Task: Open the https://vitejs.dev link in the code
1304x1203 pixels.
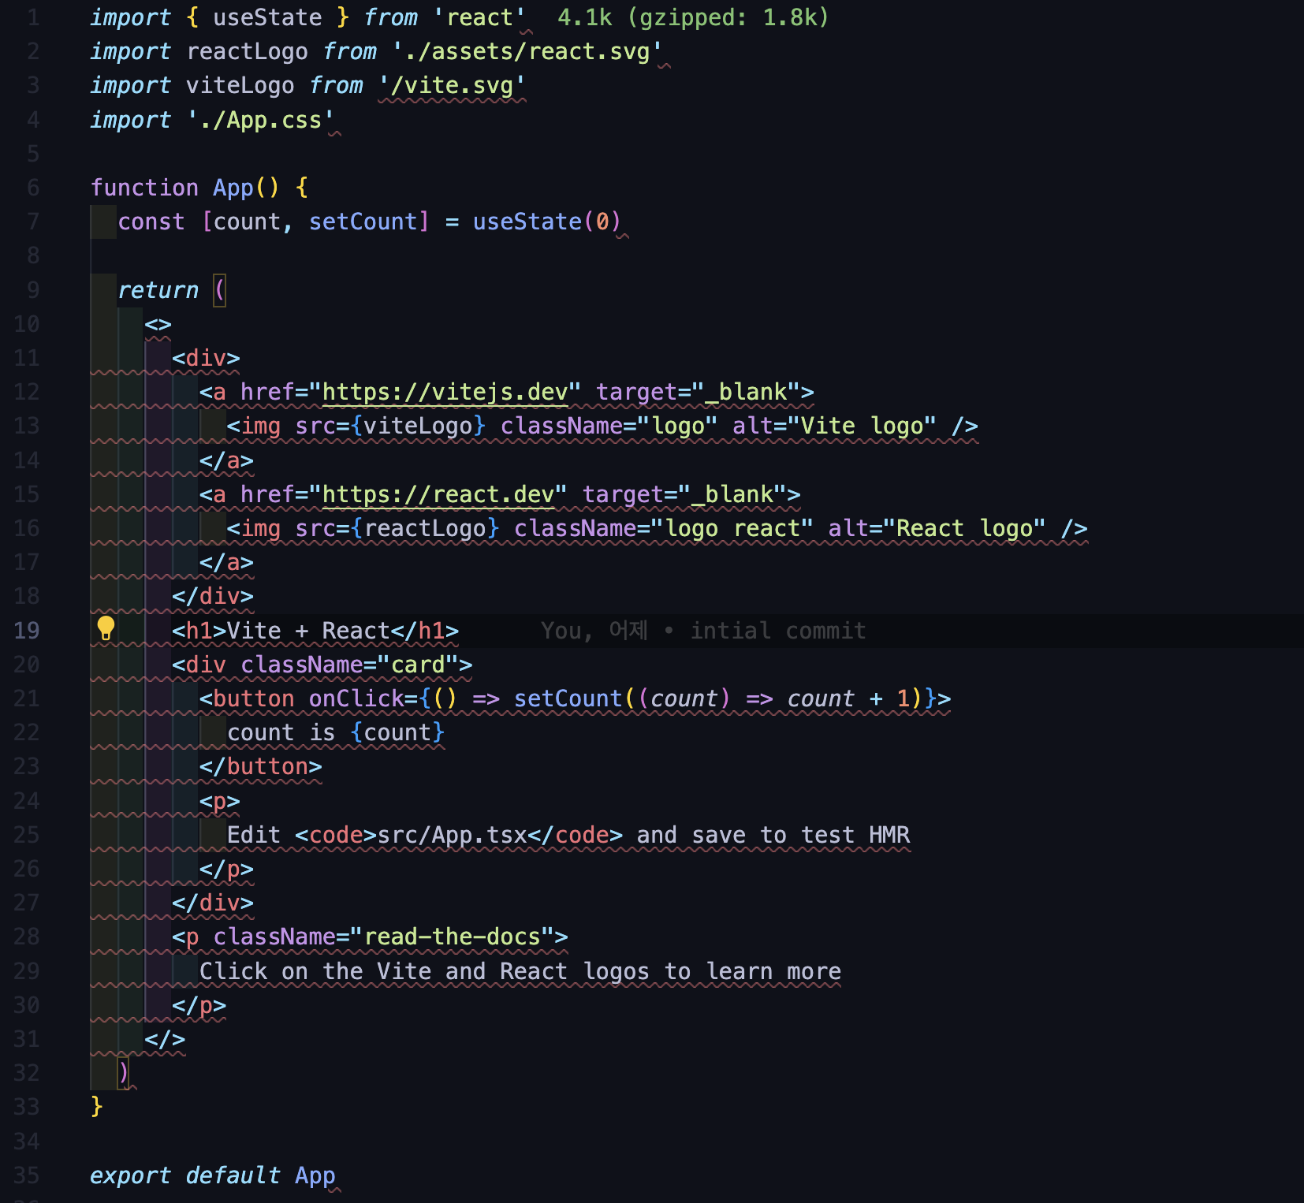Action: pyautogui.click(x=445, y=392)
